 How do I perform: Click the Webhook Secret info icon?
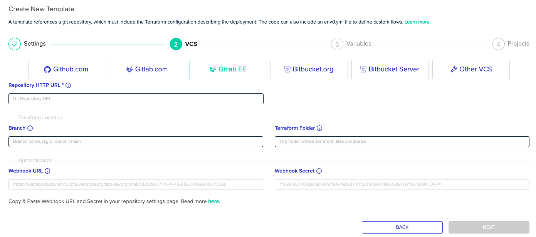(x=319, y=171)
